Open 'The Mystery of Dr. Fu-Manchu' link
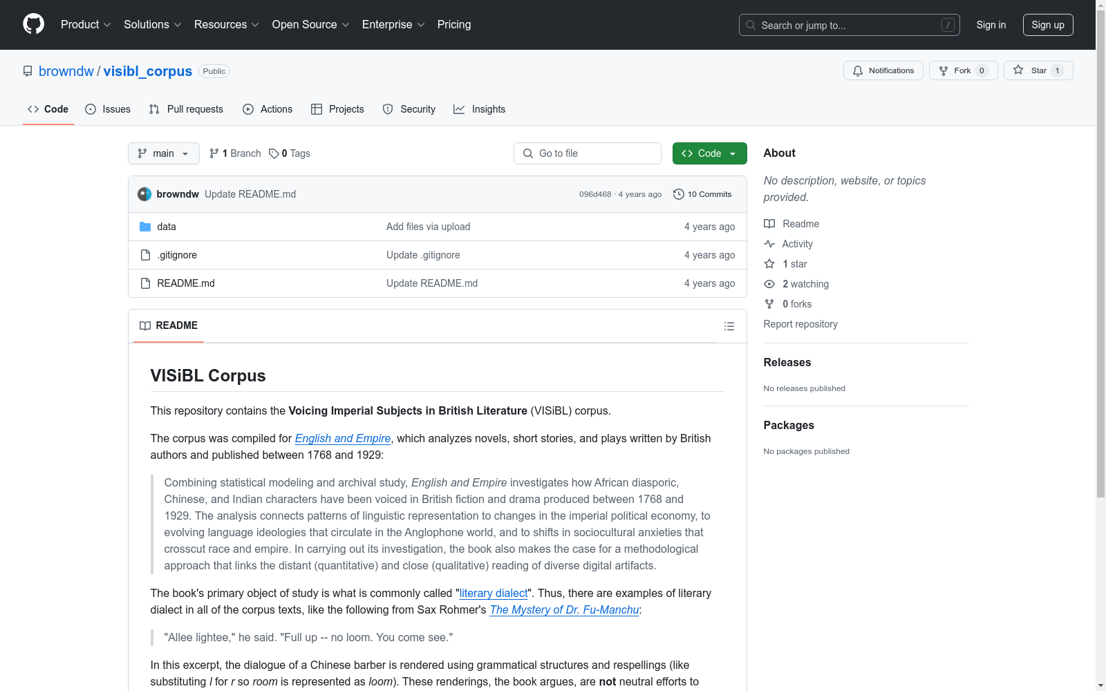1106x691 pixels. click(x=564, y=609)
